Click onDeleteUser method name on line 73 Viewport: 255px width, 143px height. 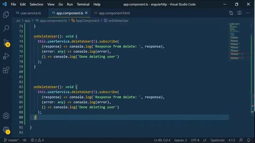pos(45,36)
